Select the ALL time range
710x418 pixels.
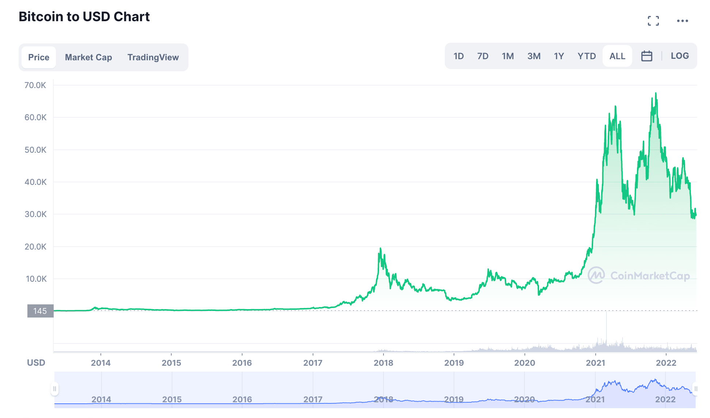(617, 56)
